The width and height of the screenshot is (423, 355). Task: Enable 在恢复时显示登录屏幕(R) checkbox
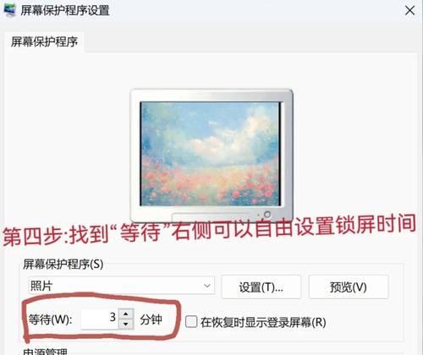191,321
